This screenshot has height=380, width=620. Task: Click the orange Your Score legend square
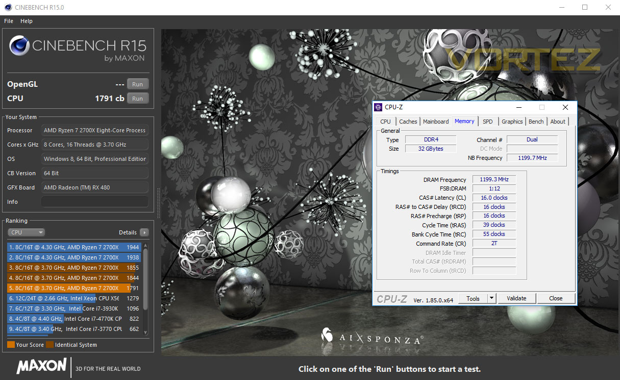11,345
